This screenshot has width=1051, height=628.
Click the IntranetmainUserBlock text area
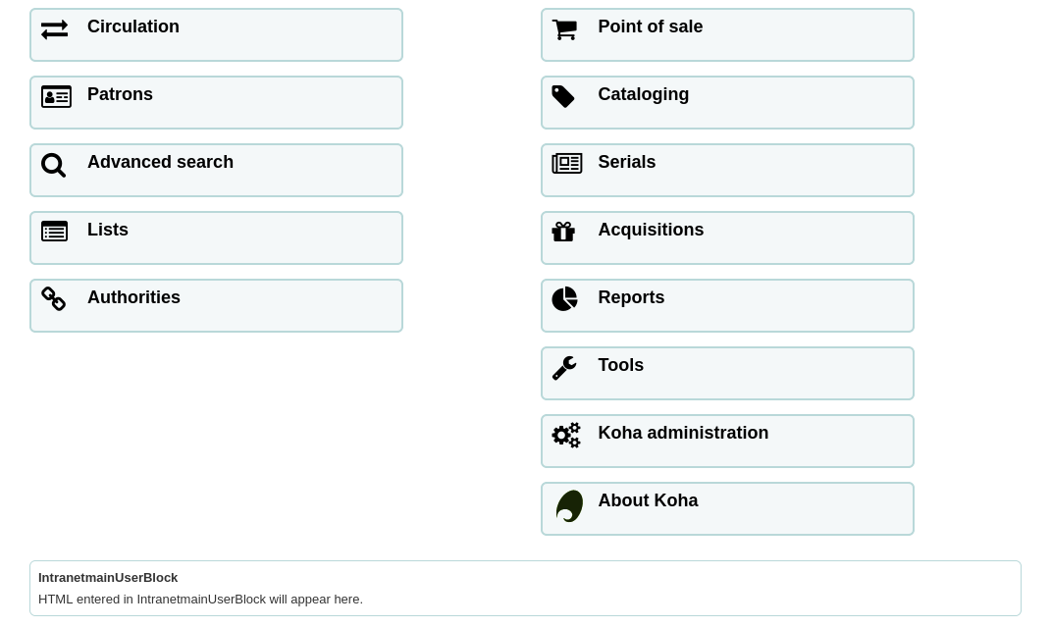(x=525, y=588)
